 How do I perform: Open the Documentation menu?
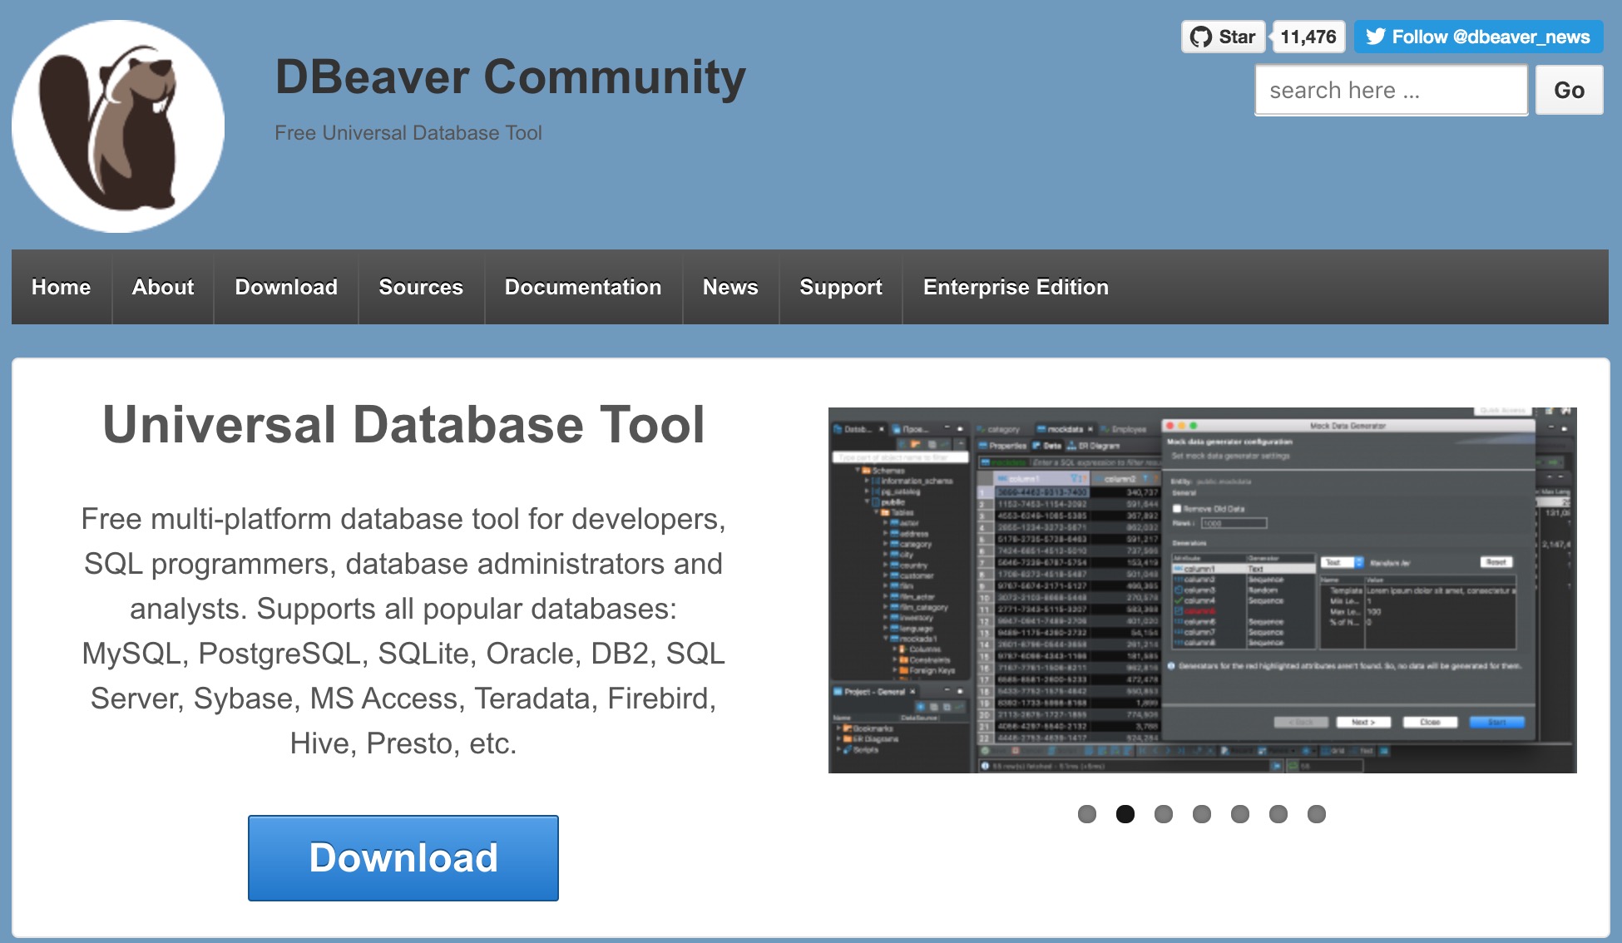(x=583, y=287)
